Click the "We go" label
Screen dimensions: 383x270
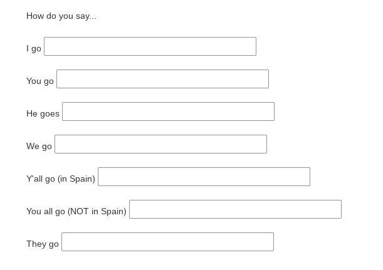39,146
